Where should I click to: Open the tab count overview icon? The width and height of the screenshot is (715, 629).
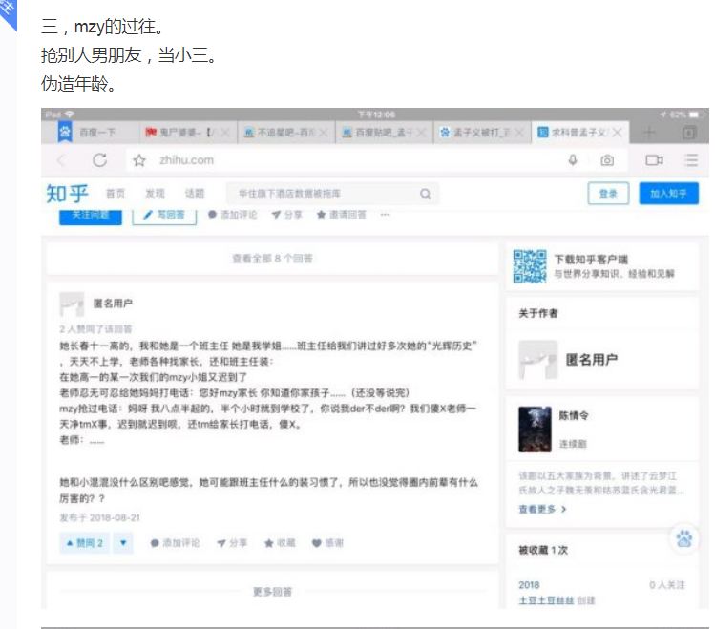688,133
